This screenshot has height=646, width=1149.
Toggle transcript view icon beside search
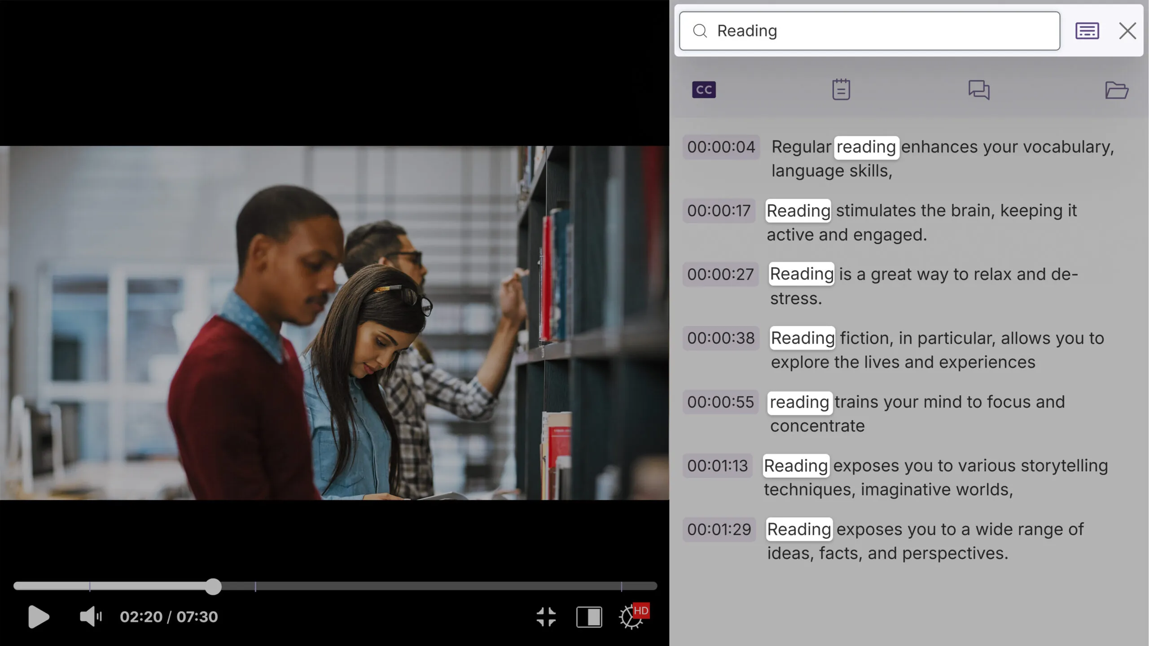(1087, 31)
